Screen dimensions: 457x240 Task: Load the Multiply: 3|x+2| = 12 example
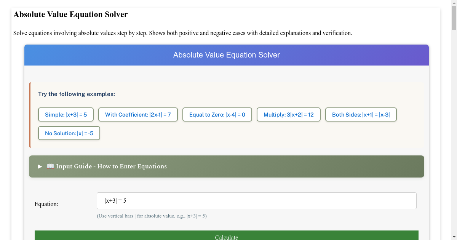pyautogui.click(x=288, y=114)
